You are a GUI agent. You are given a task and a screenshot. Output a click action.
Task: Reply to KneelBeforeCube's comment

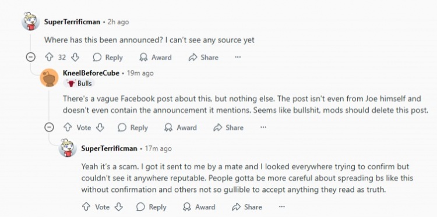[x=133, y=127]
